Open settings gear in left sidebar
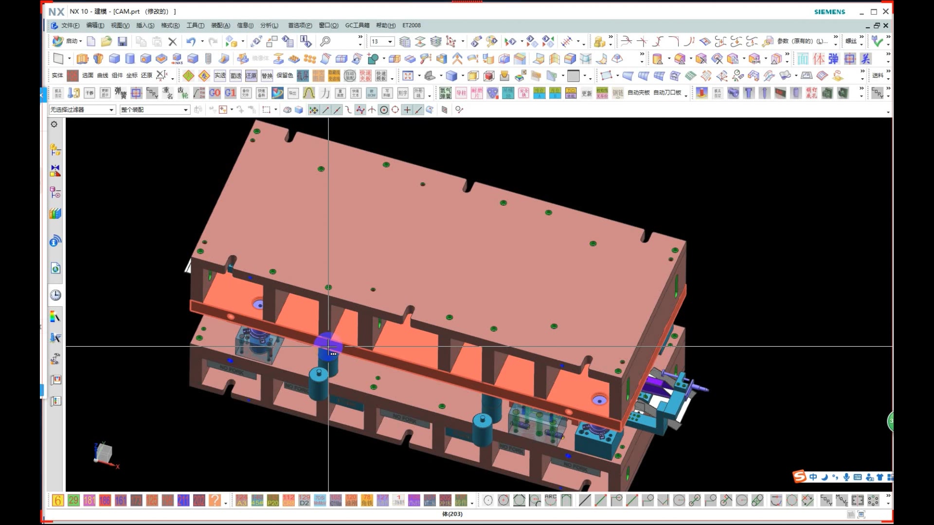 point(54,124)
